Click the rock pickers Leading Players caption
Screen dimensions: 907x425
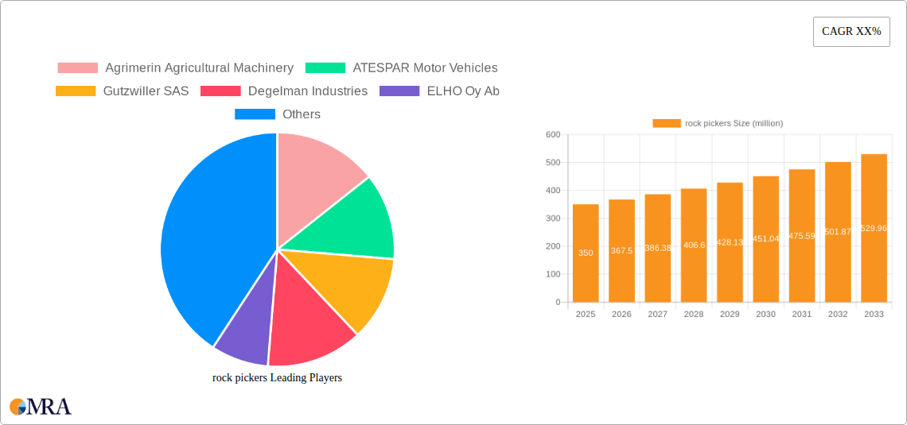pos(278,378)
